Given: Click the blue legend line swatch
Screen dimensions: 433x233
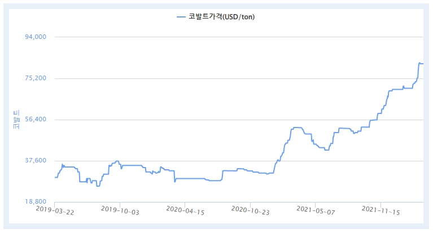Looking at the screenshot, I should [181, 17].
